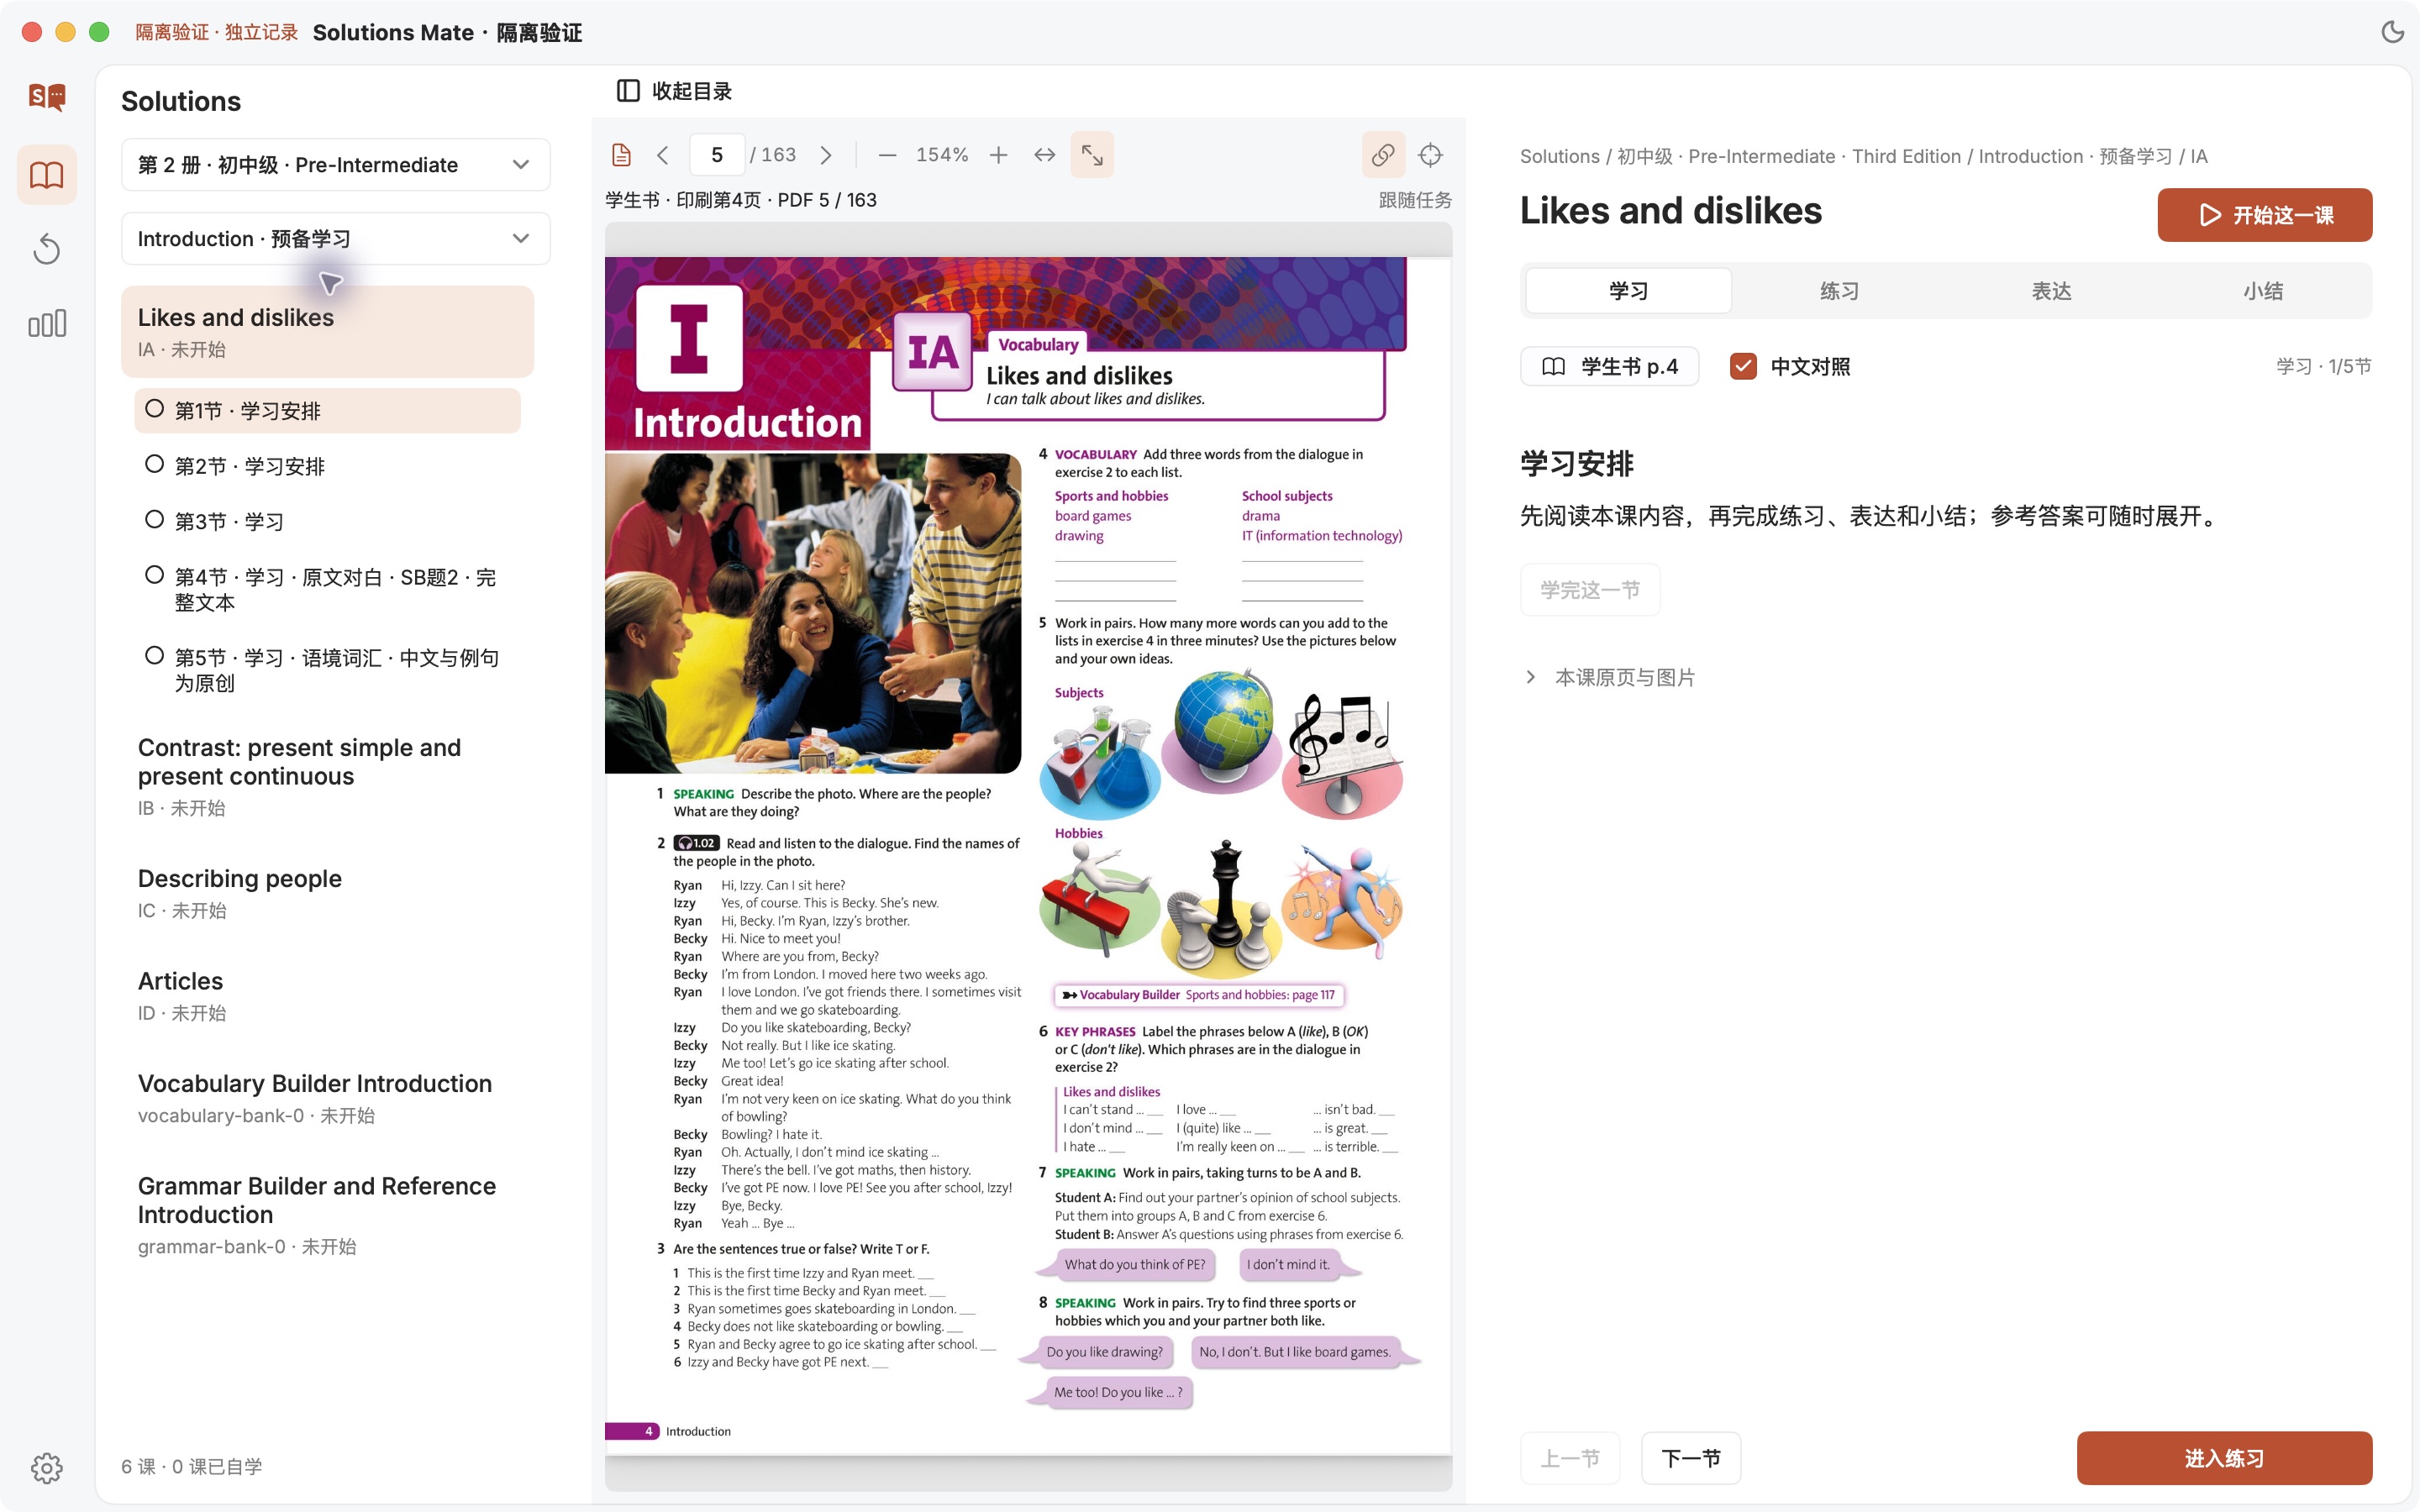
Task: Switch to the 表达 tab
Action: [x=2051, y=291]
